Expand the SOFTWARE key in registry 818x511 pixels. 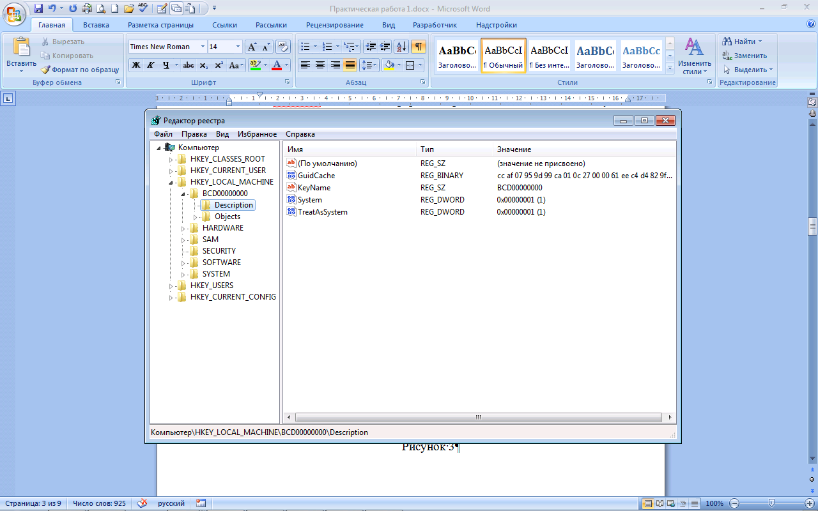(x=183, y=263)
